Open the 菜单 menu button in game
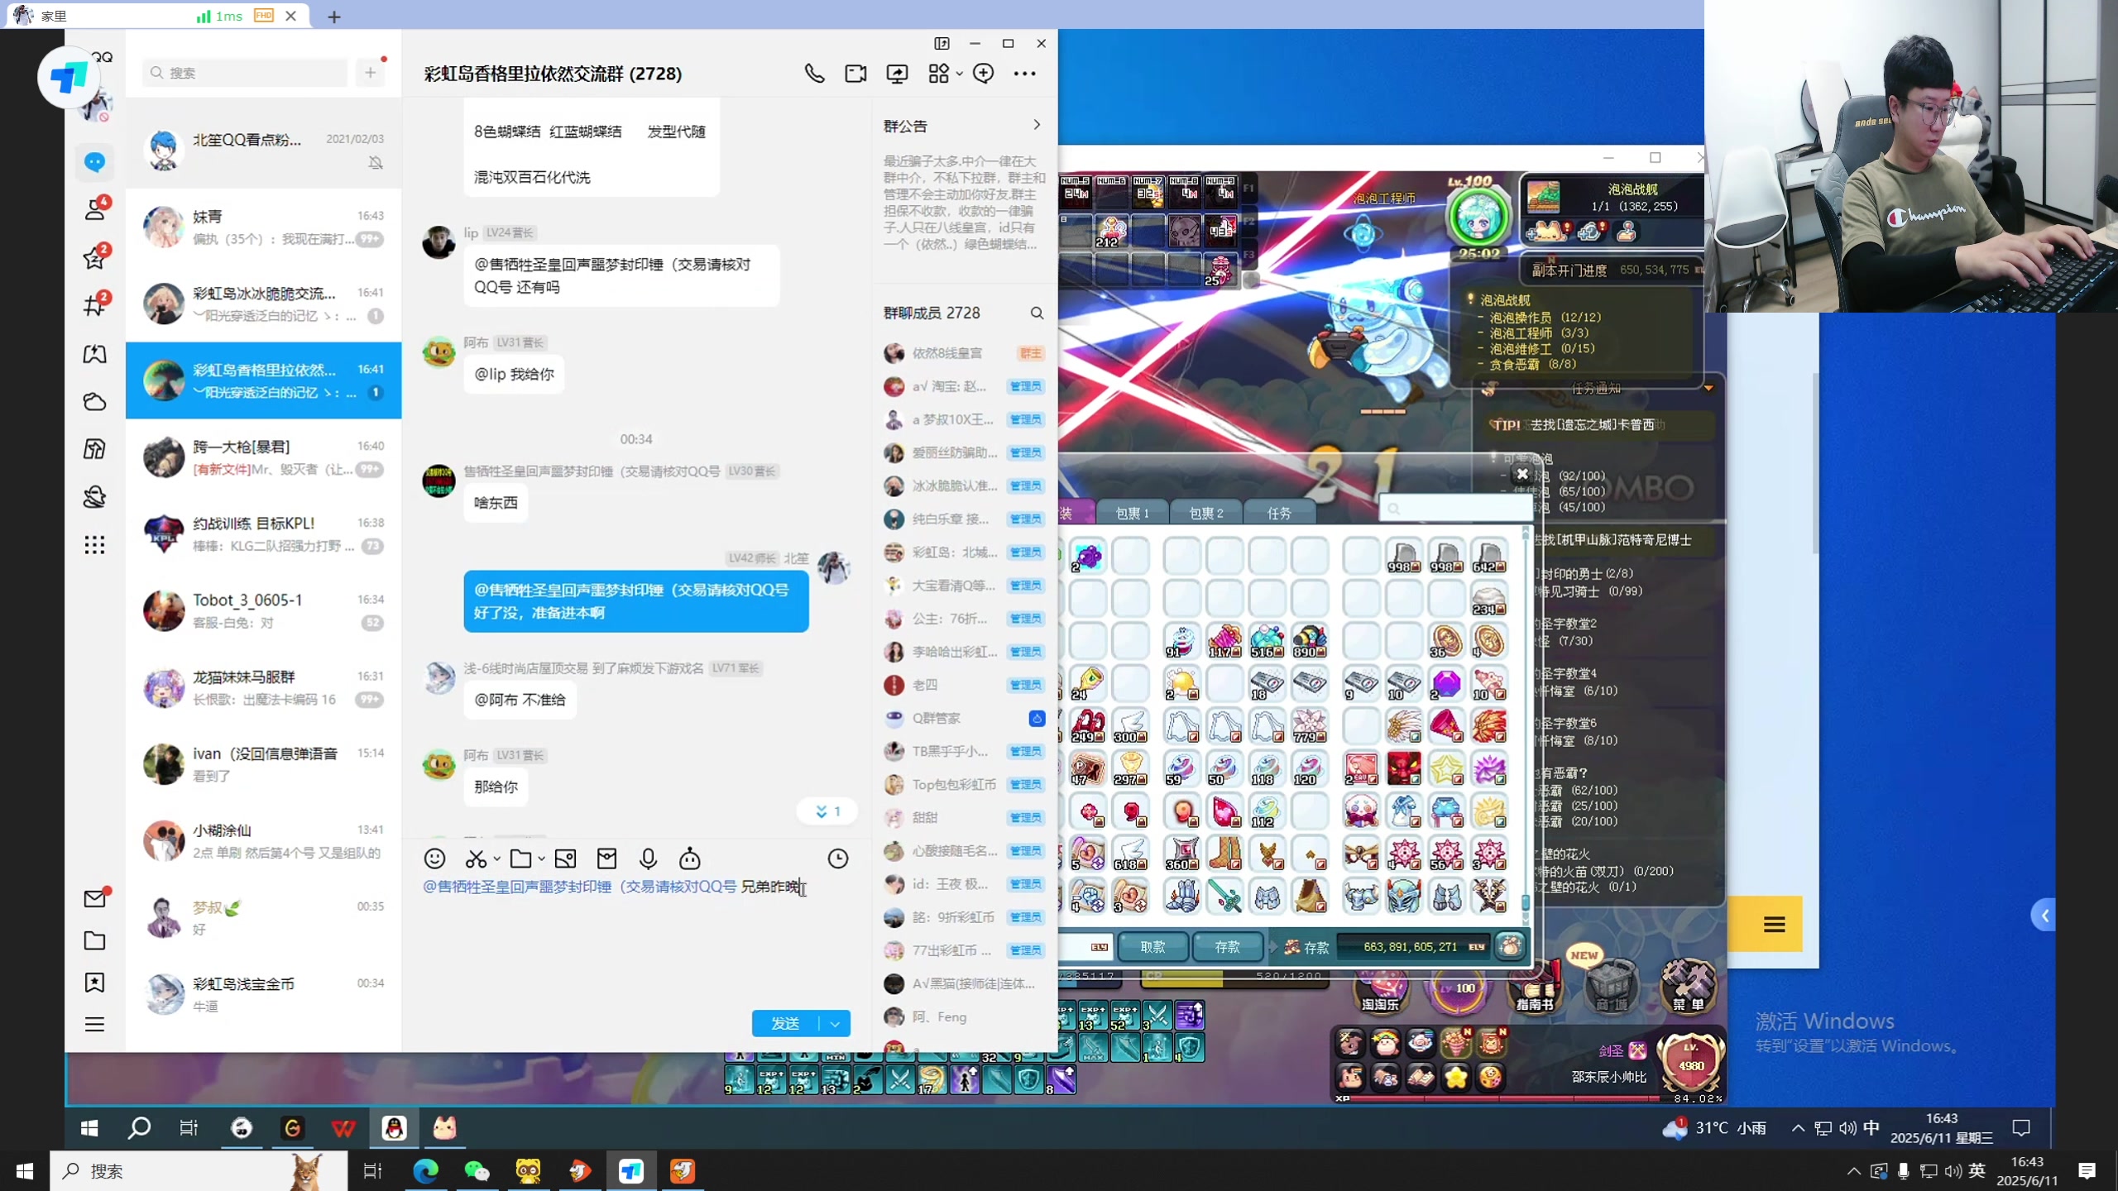The height and width of the screenshot is (1191, 2118). (x=1688, y=986)
